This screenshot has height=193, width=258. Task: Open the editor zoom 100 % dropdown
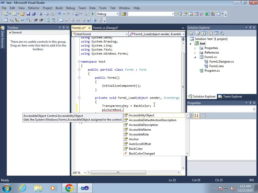coord(85,173)
